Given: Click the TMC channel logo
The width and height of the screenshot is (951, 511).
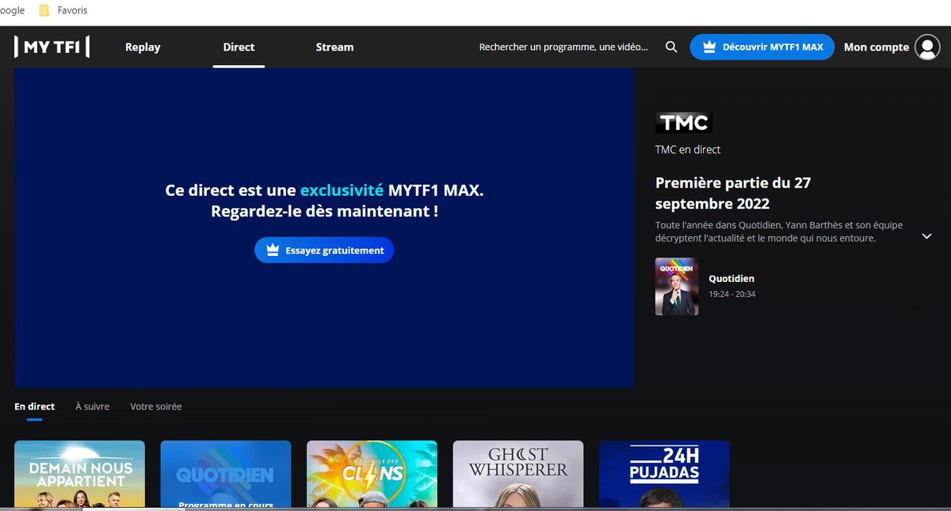Looking at the screenshot, I should click(x=684, y=122).
